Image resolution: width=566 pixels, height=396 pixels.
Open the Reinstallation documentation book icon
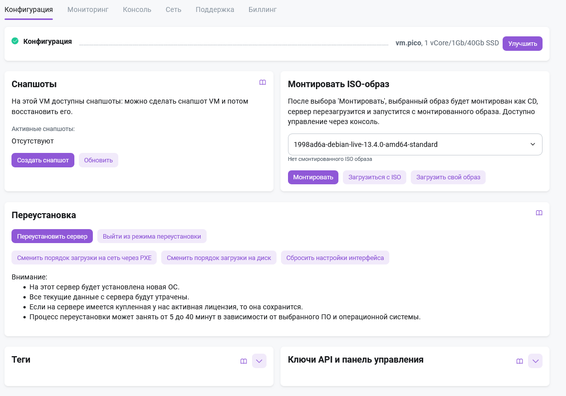click(x=539, y=213)
